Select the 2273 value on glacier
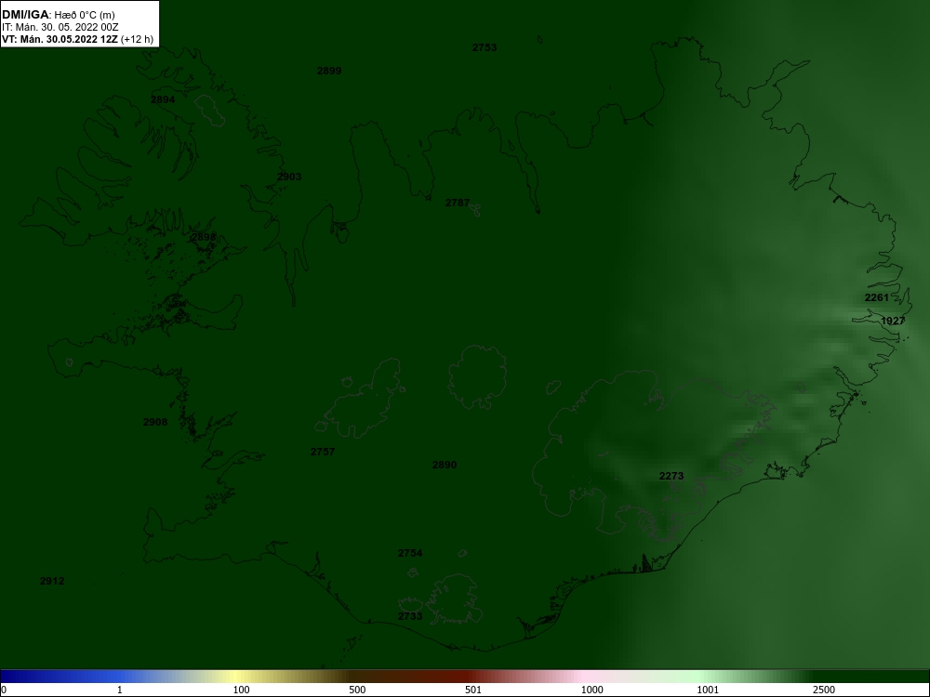930x697 pixels. pyautogui.click(x=671, y=476)
